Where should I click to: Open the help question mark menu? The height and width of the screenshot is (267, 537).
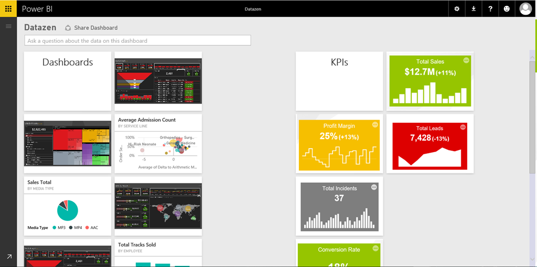click(x=490, y=9)
